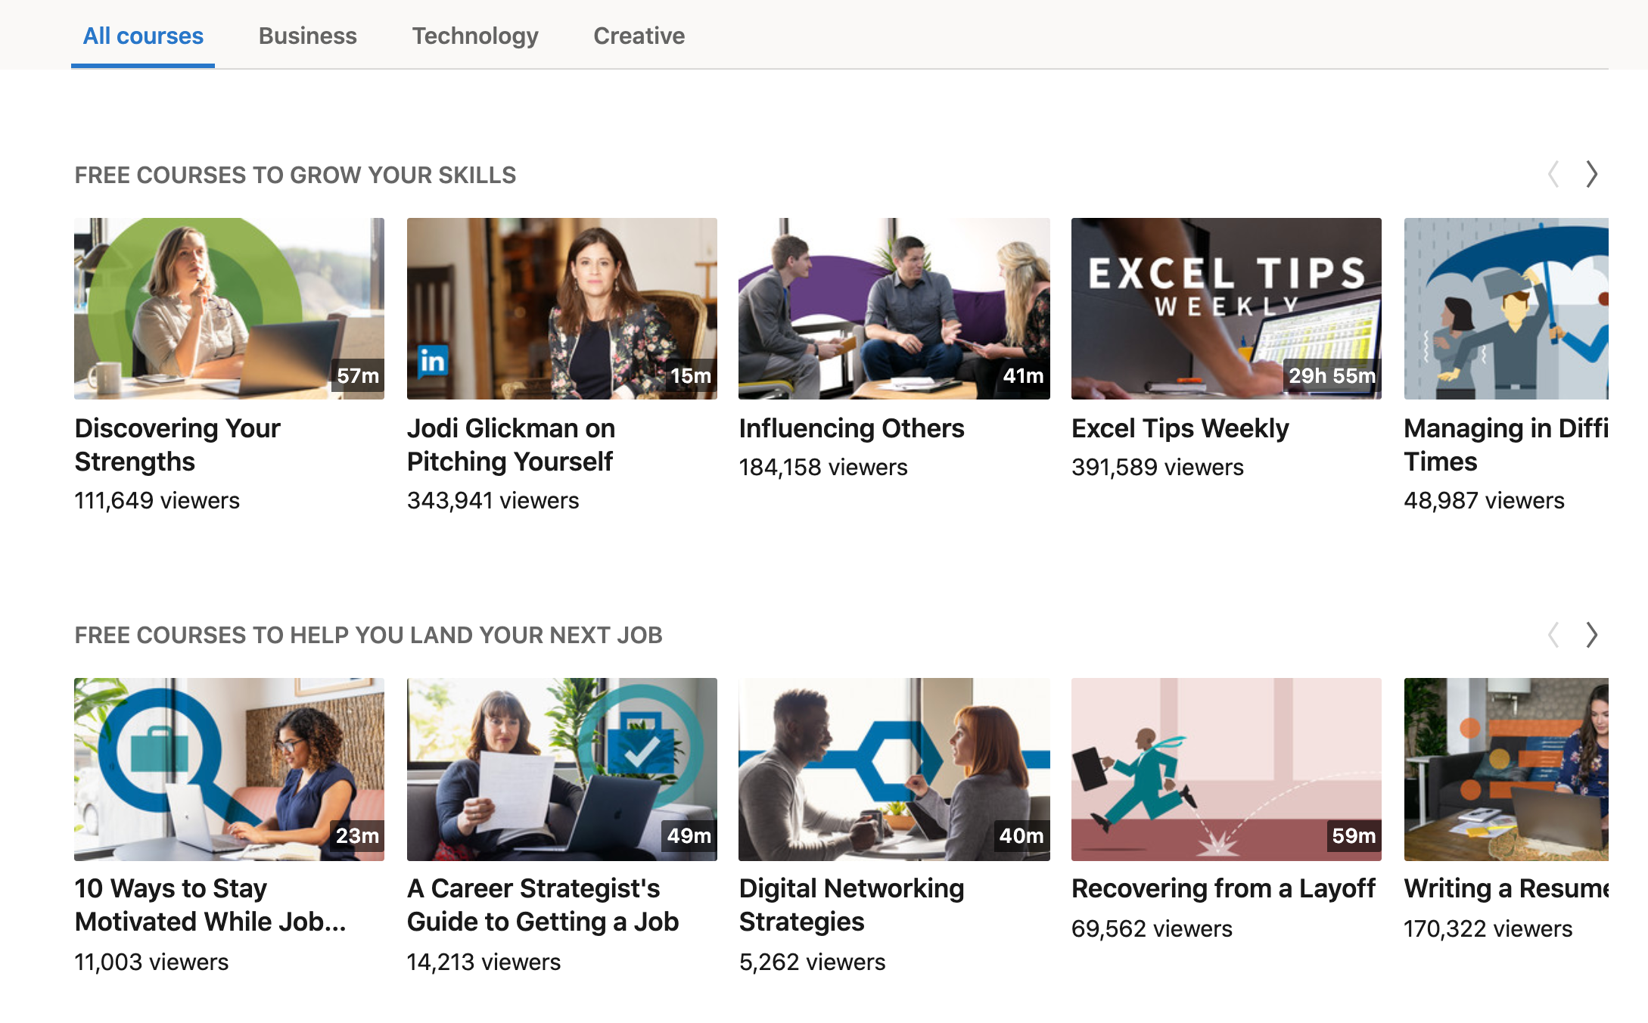The image size is (1648, 1023).
Task: Switch to the Business tab
Action: [307, 36]
